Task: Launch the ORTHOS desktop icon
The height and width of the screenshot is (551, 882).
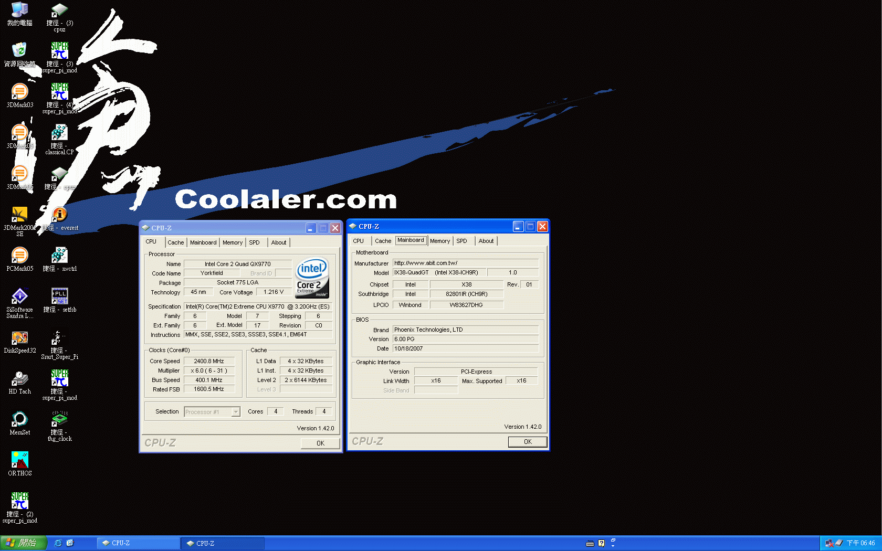Action: click(19, 464)
